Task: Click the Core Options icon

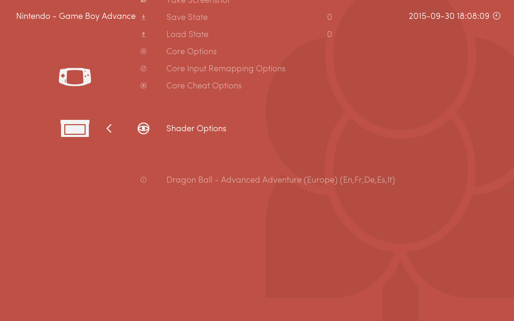Action: pyautogui.click(x=143, y=51)
